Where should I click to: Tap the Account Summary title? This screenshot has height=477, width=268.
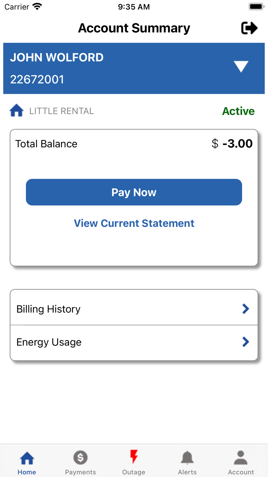[x=134, y=28]
